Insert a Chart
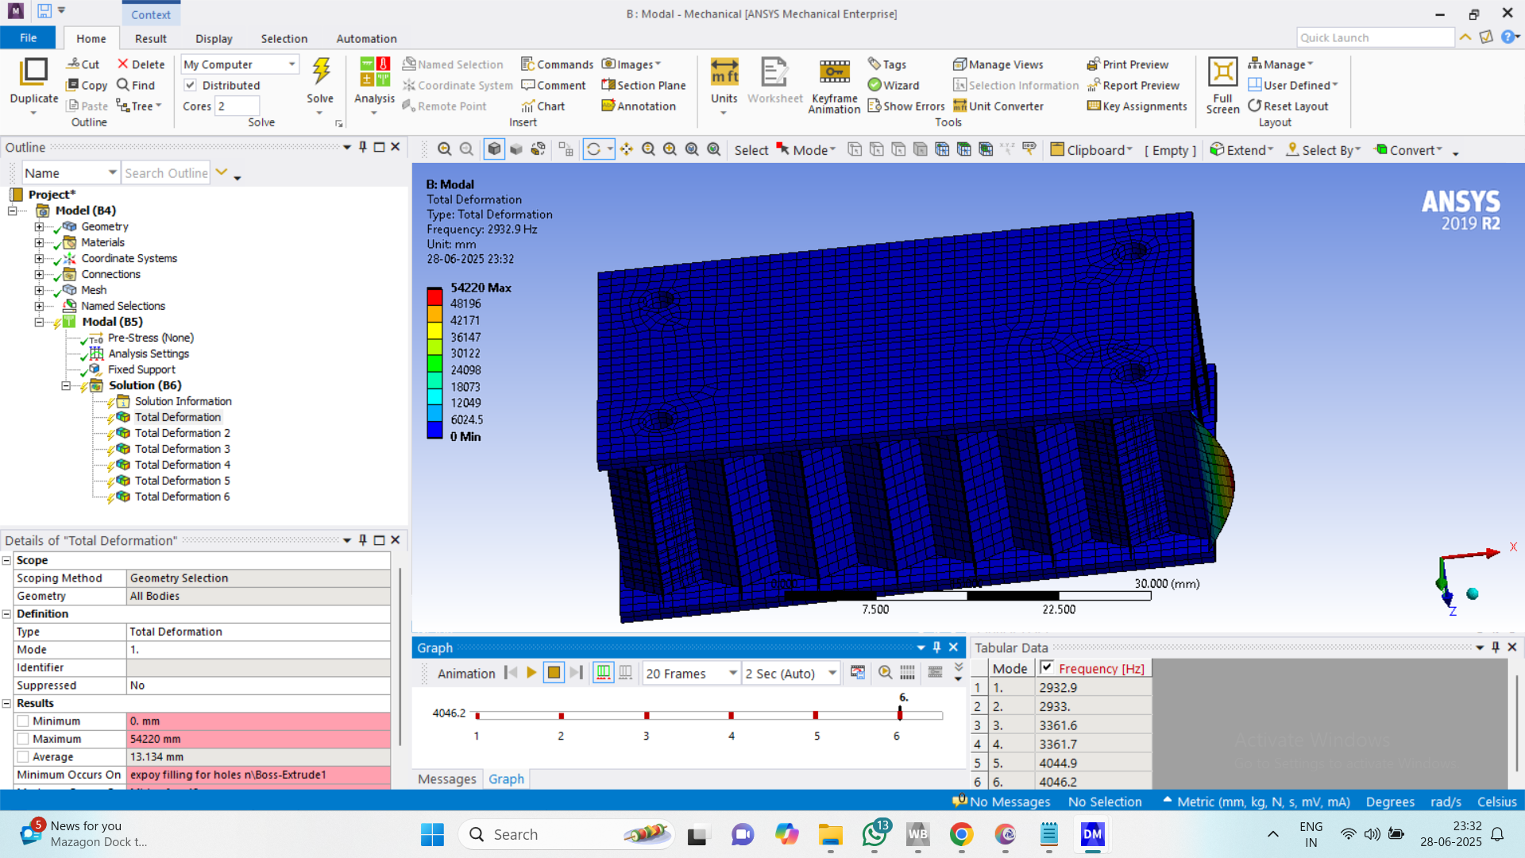Viewport: 1525px width, 858px height. [x=543, y=106]
